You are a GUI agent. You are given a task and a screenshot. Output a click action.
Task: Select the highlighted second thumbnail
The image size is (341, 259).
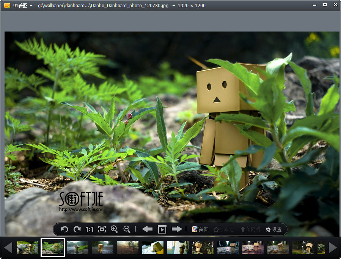pyautogui.click(x=53, y=248)
